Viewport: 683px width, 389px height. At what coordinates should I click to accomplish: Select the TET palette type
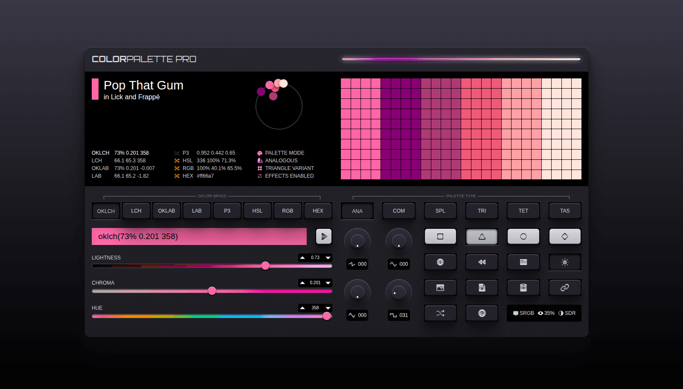click(523, 210)
